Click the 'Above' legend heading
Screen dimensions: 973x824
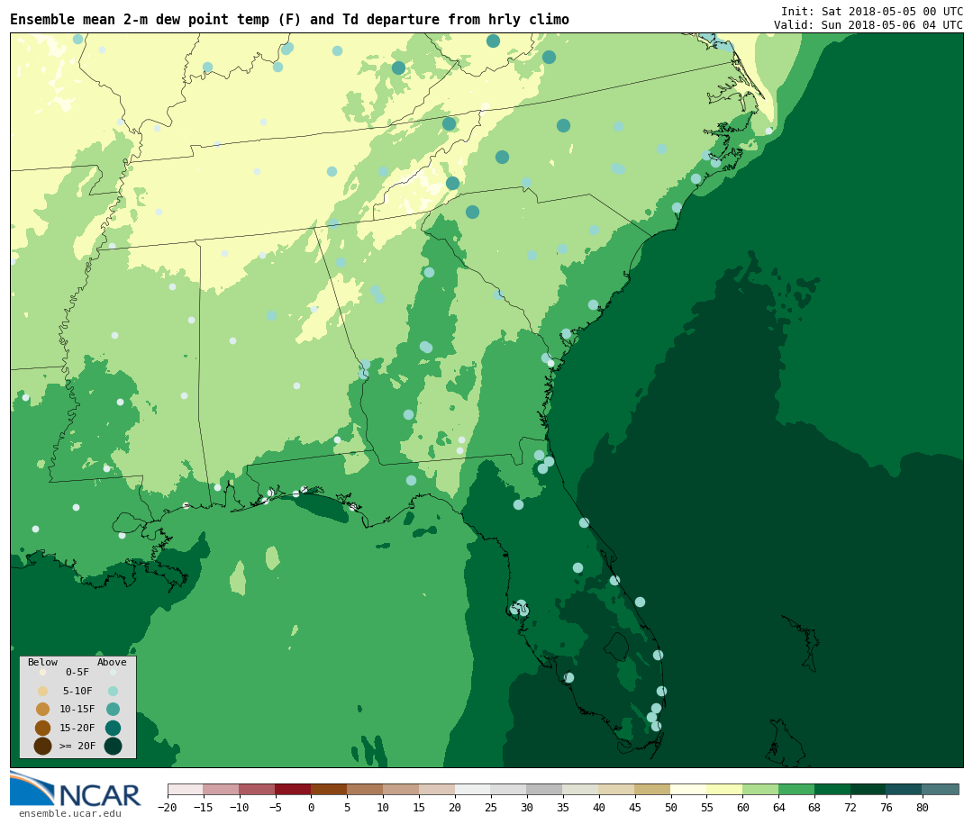[112, 662]
